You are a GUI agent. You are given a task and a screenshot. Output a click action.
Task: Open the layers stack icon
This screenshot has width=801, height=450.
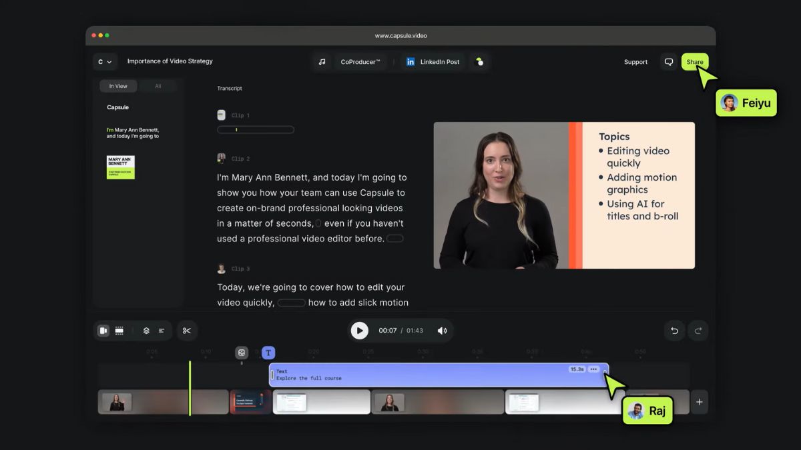(146, 331)
